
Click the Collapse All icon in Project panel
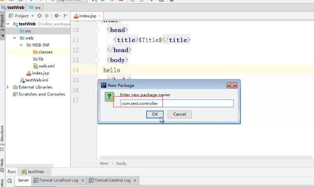47,16
